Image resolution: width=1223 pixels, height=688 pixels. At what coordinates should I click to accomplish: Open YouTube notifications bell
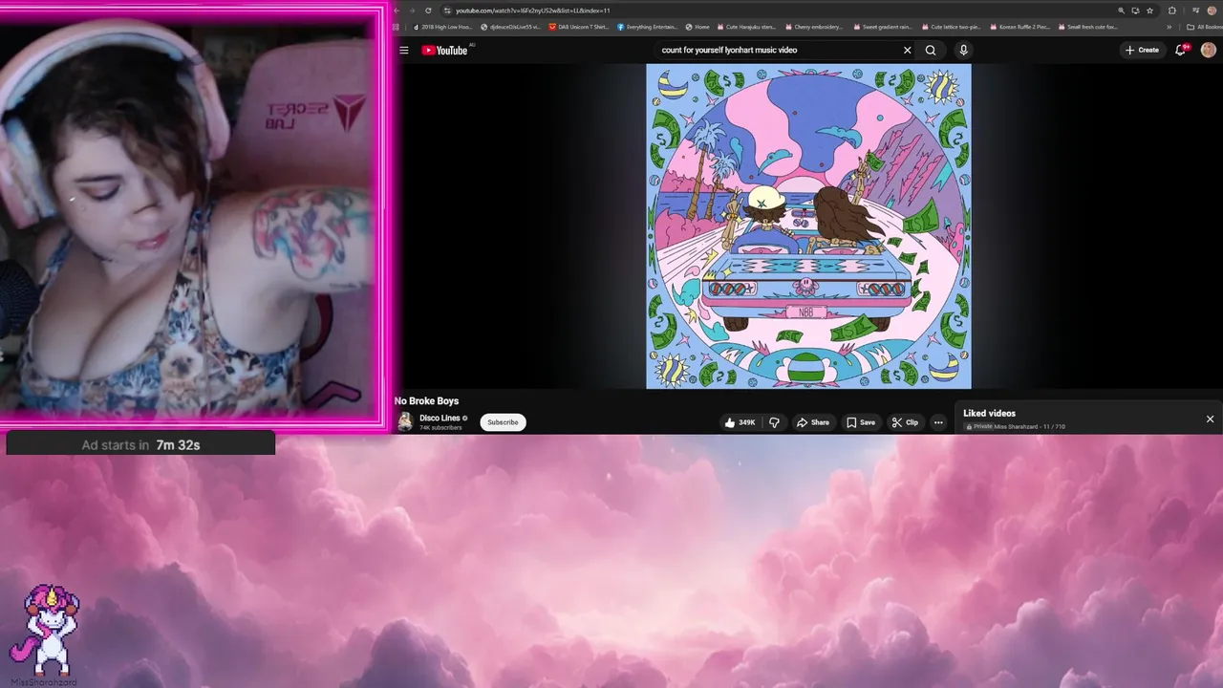pos(1181,50)
